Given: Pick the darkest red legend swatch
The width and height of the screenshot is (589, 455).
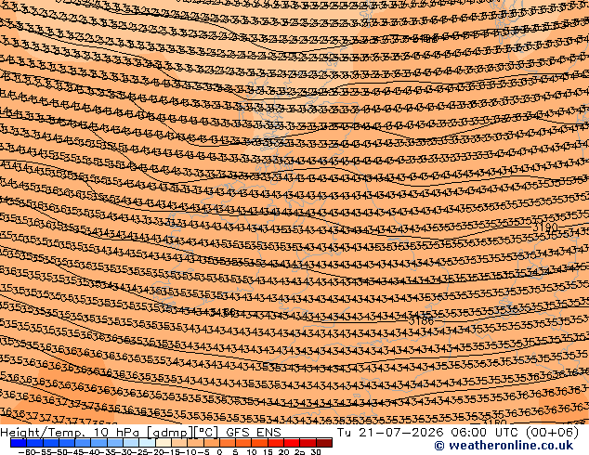Looking at the screenshot, I should (x=324, y=443).
